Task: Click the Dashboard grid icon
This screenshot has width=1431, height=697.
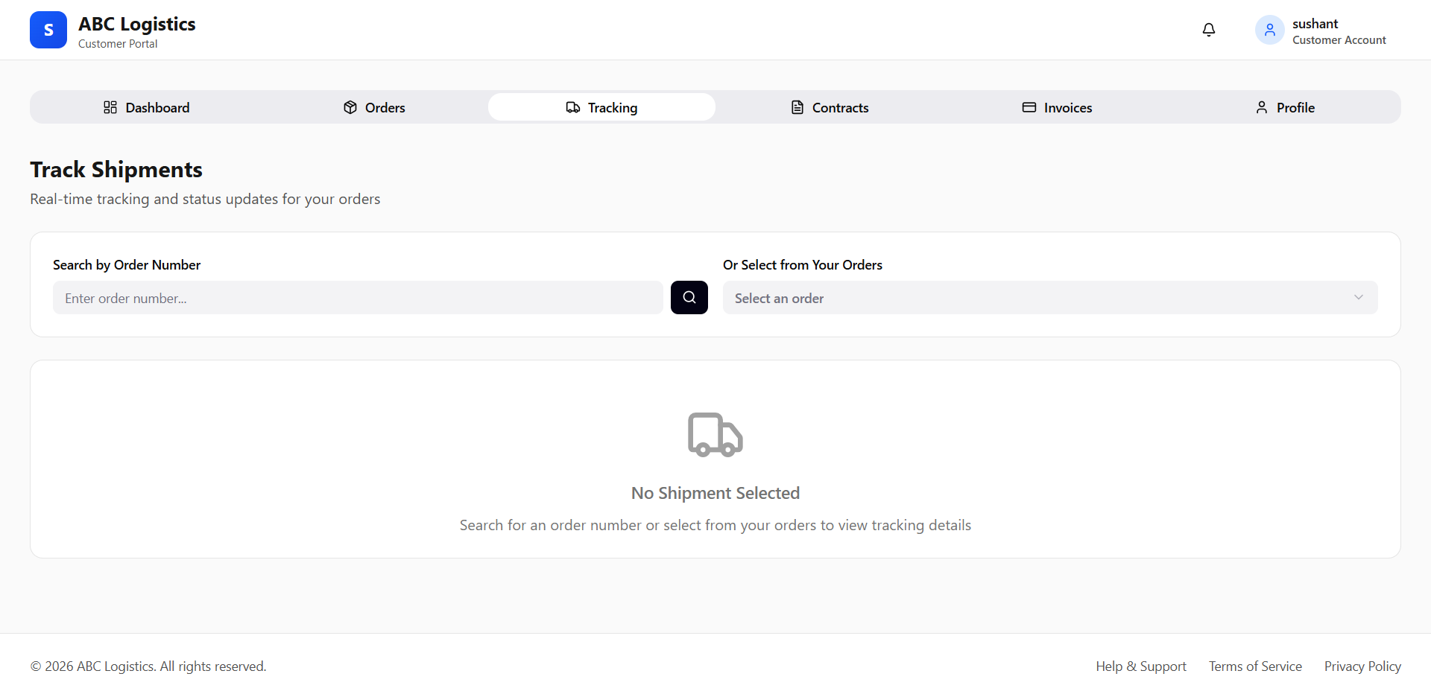Action: [110, 107]
